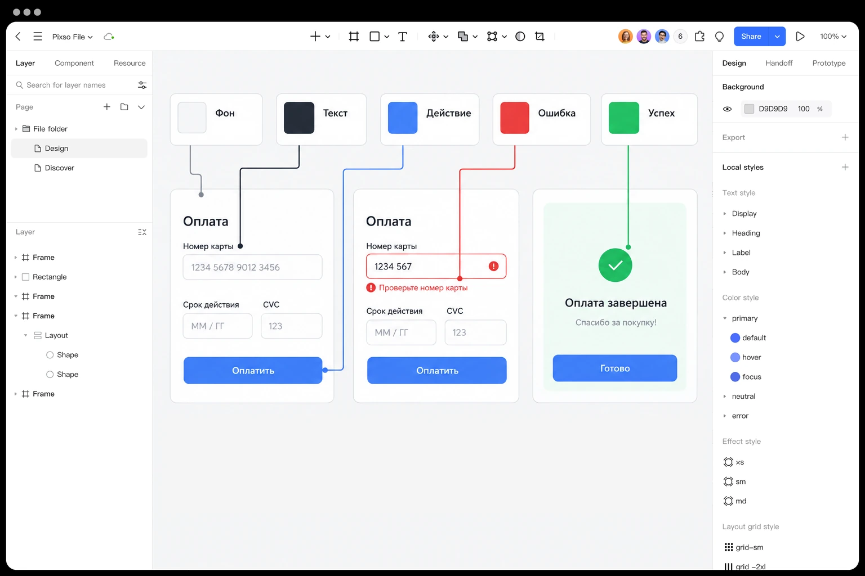Open layer search filter settings
This screenshot has width=865, height=576.
(x=142, y=85)
